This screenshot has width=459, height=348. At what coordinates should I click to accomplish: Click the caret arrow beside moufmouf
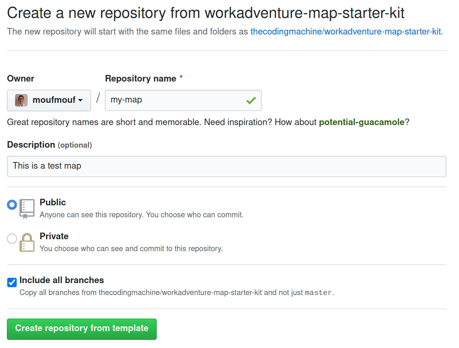[x=80, y=100]
